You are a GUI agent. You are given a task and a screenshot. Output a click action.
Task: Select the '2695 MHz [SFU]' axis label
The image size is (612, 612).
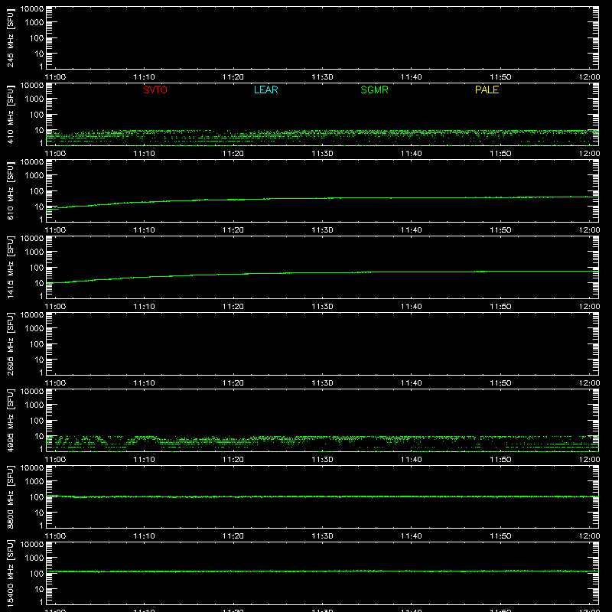[11, 343]
